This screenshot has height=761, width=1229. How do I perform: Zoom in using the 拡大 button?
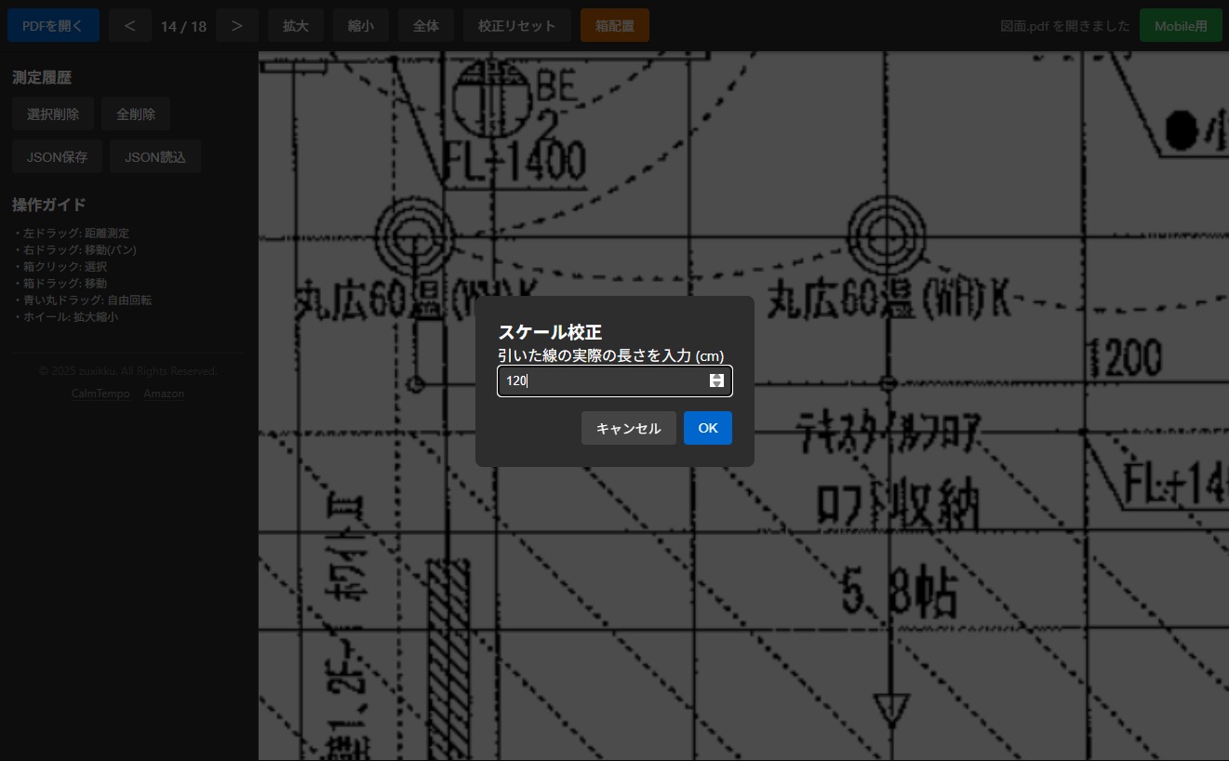tap(296, 26)
